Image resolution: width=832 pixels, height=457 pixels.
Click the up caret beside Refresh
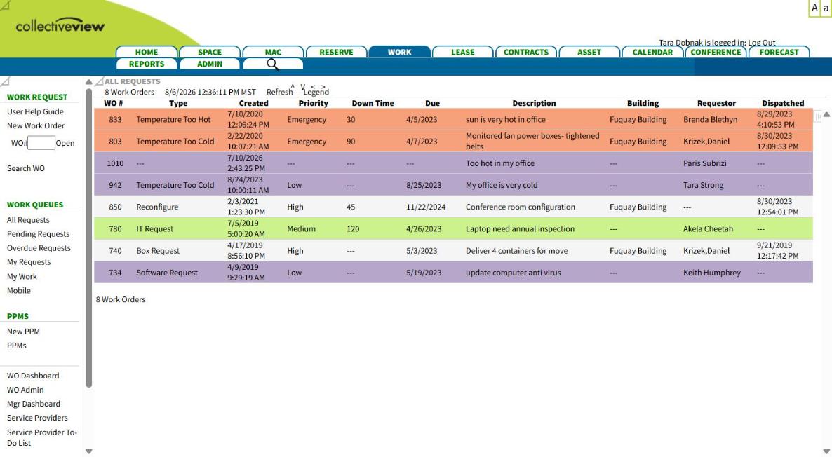click(x=293, y=86)
